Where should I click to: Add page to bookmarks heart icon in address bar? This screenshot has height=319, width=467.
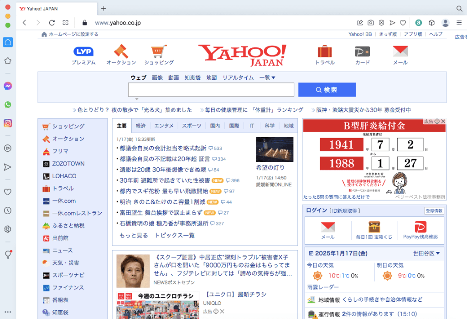[x=403, y=23]
